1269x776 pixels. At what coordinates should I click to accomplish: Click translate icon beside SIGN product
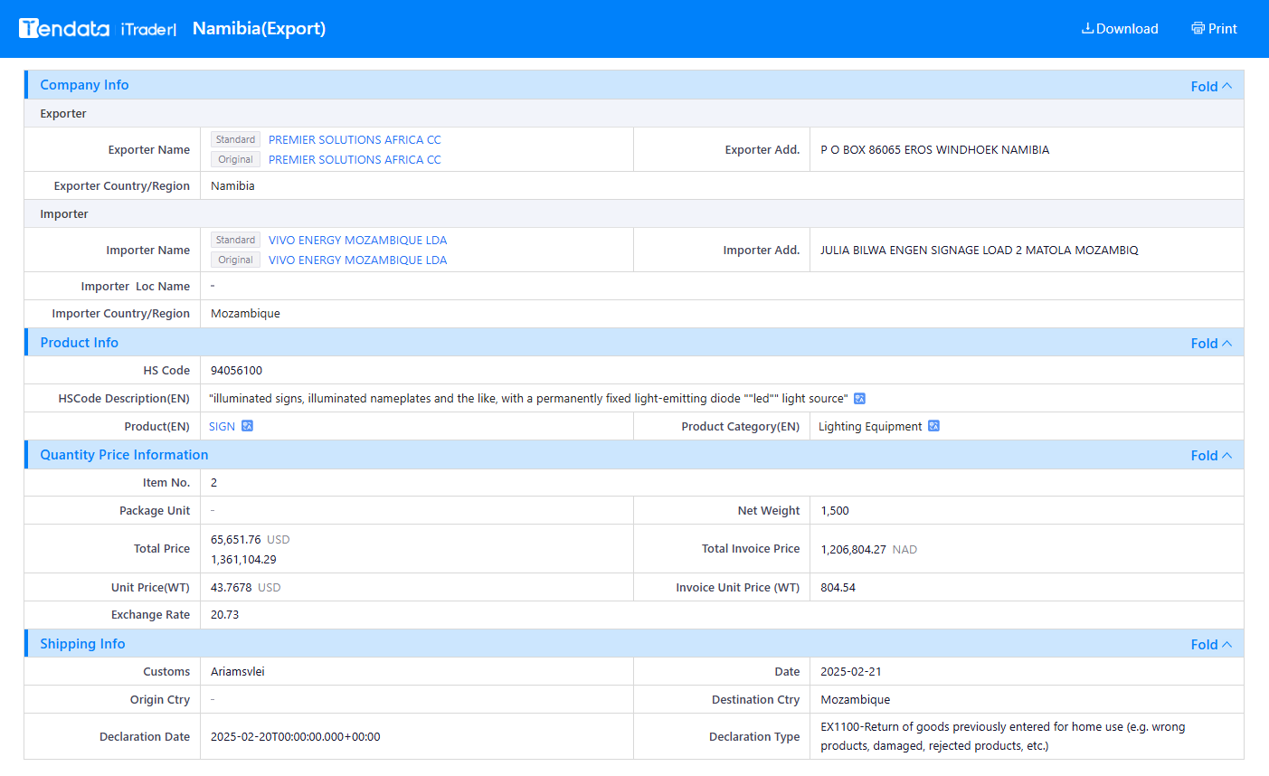coord(247,426)
